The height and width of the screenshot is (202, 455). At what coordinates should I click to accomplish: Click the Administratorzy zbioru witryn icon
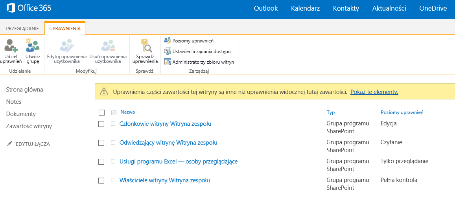click(x=168, y=62)
